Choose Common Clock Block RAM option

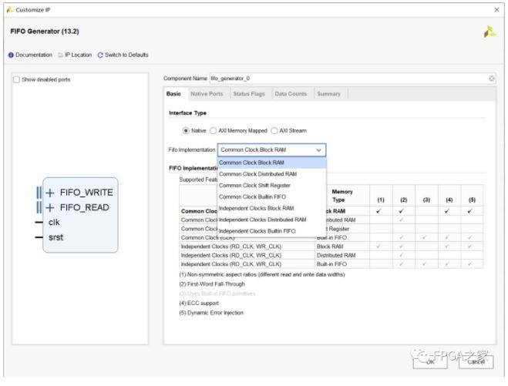[x=271, y=163]
